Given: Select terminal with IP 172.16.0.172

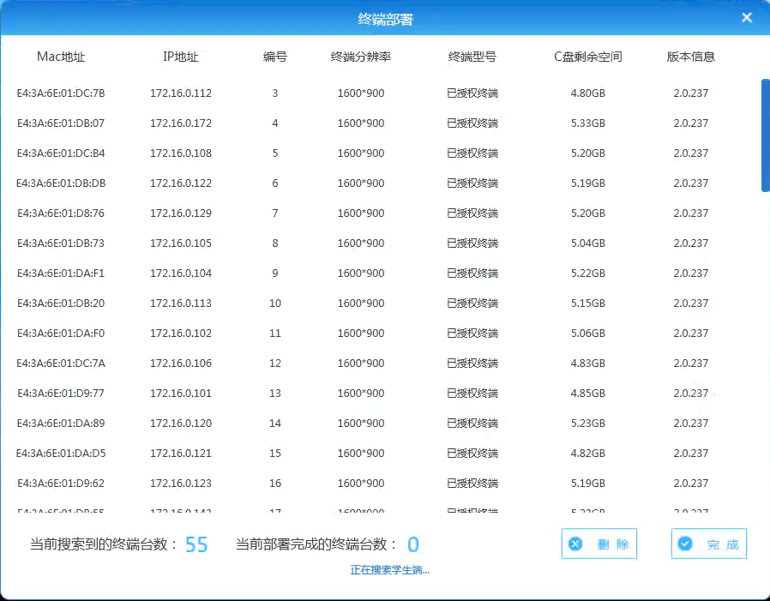Looking at the screenshot, I should [180, 123].
